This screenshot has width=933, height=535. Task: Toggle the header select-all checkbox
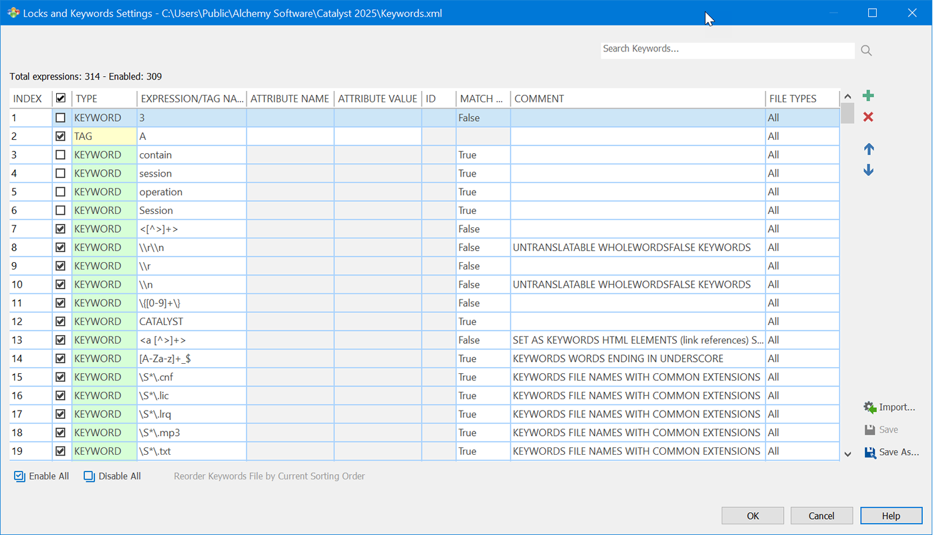coord(61,99)
